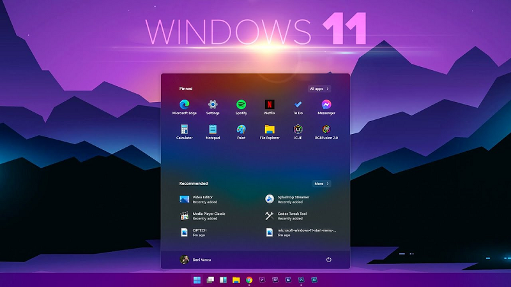Open Task View from the taskbar
Image resolution: width=511 pixels, height=287 pixels.
click(210, 280)
